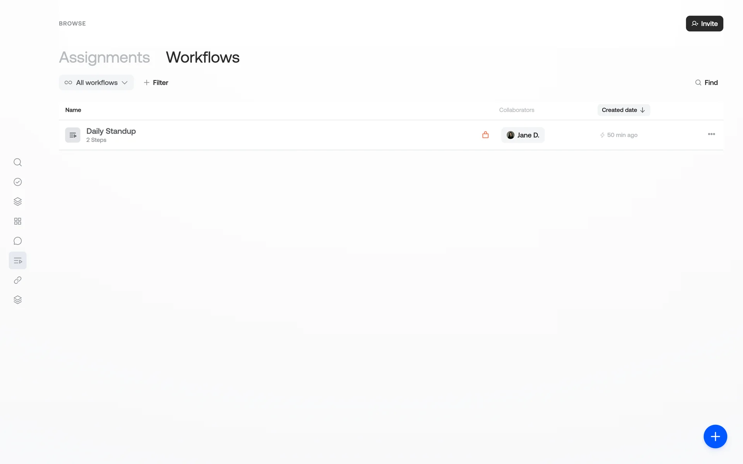Add a Filter to the workflows list
The height and width of the screenshot is (464, 743).
[x=156, y=83]
